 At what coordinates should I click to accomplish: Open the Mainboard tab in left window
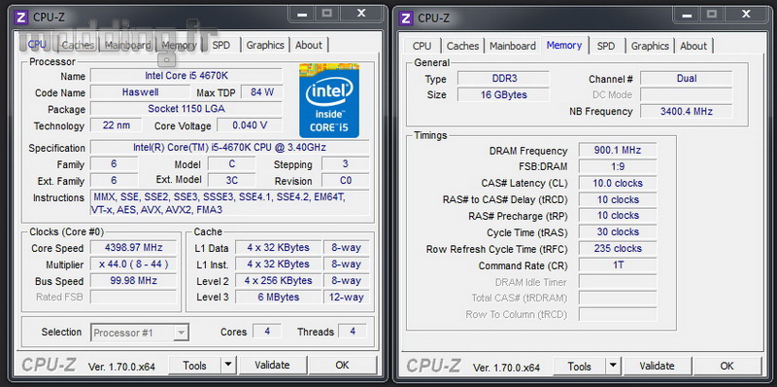[x=127, y=45]
